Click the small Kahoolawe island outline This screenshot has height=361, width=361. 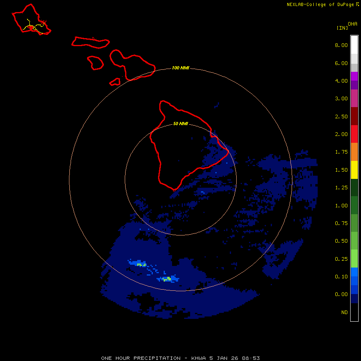coord(115,82)
